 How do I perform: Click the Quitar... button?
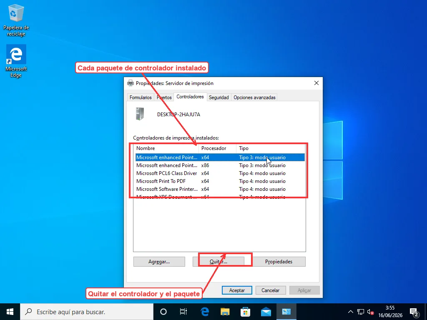click(x=219, y=262)
